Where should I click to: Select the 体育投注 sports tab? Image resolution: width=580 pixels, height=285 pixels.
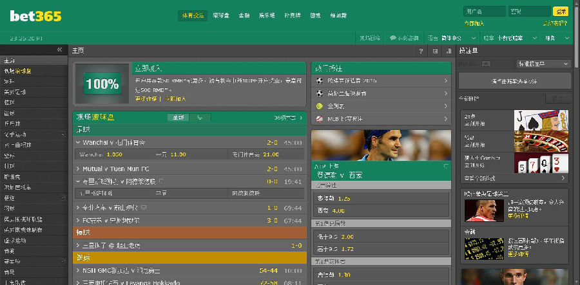[193, 15]
